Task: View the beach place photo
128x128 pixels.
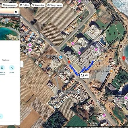Action: tap(10, 24)
